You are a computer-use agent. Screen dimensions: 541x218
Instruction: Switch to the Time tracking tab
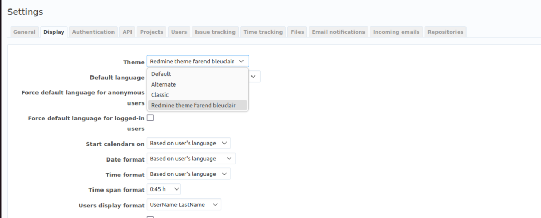tap(263, 32)
